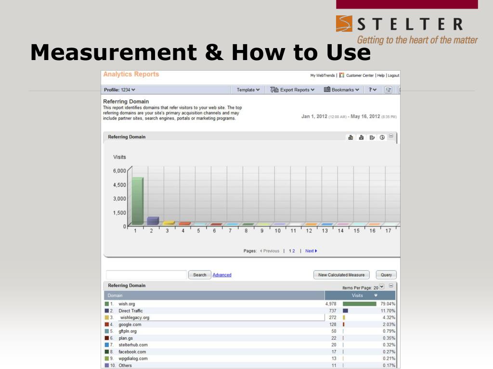
Task: Open My WebTrends link
Action: [323, 75]
